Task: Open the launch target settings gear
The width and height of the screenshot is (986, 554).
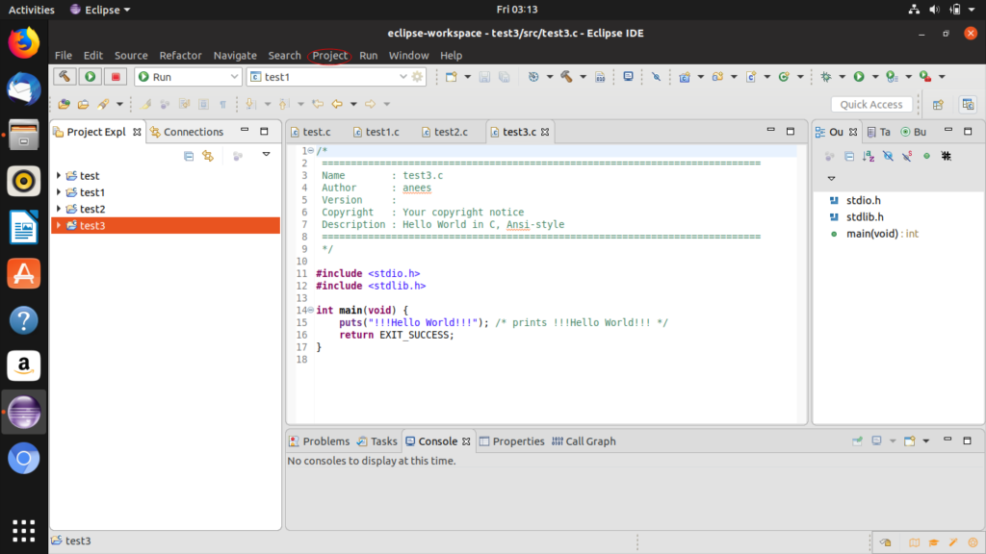Action: 418,77
